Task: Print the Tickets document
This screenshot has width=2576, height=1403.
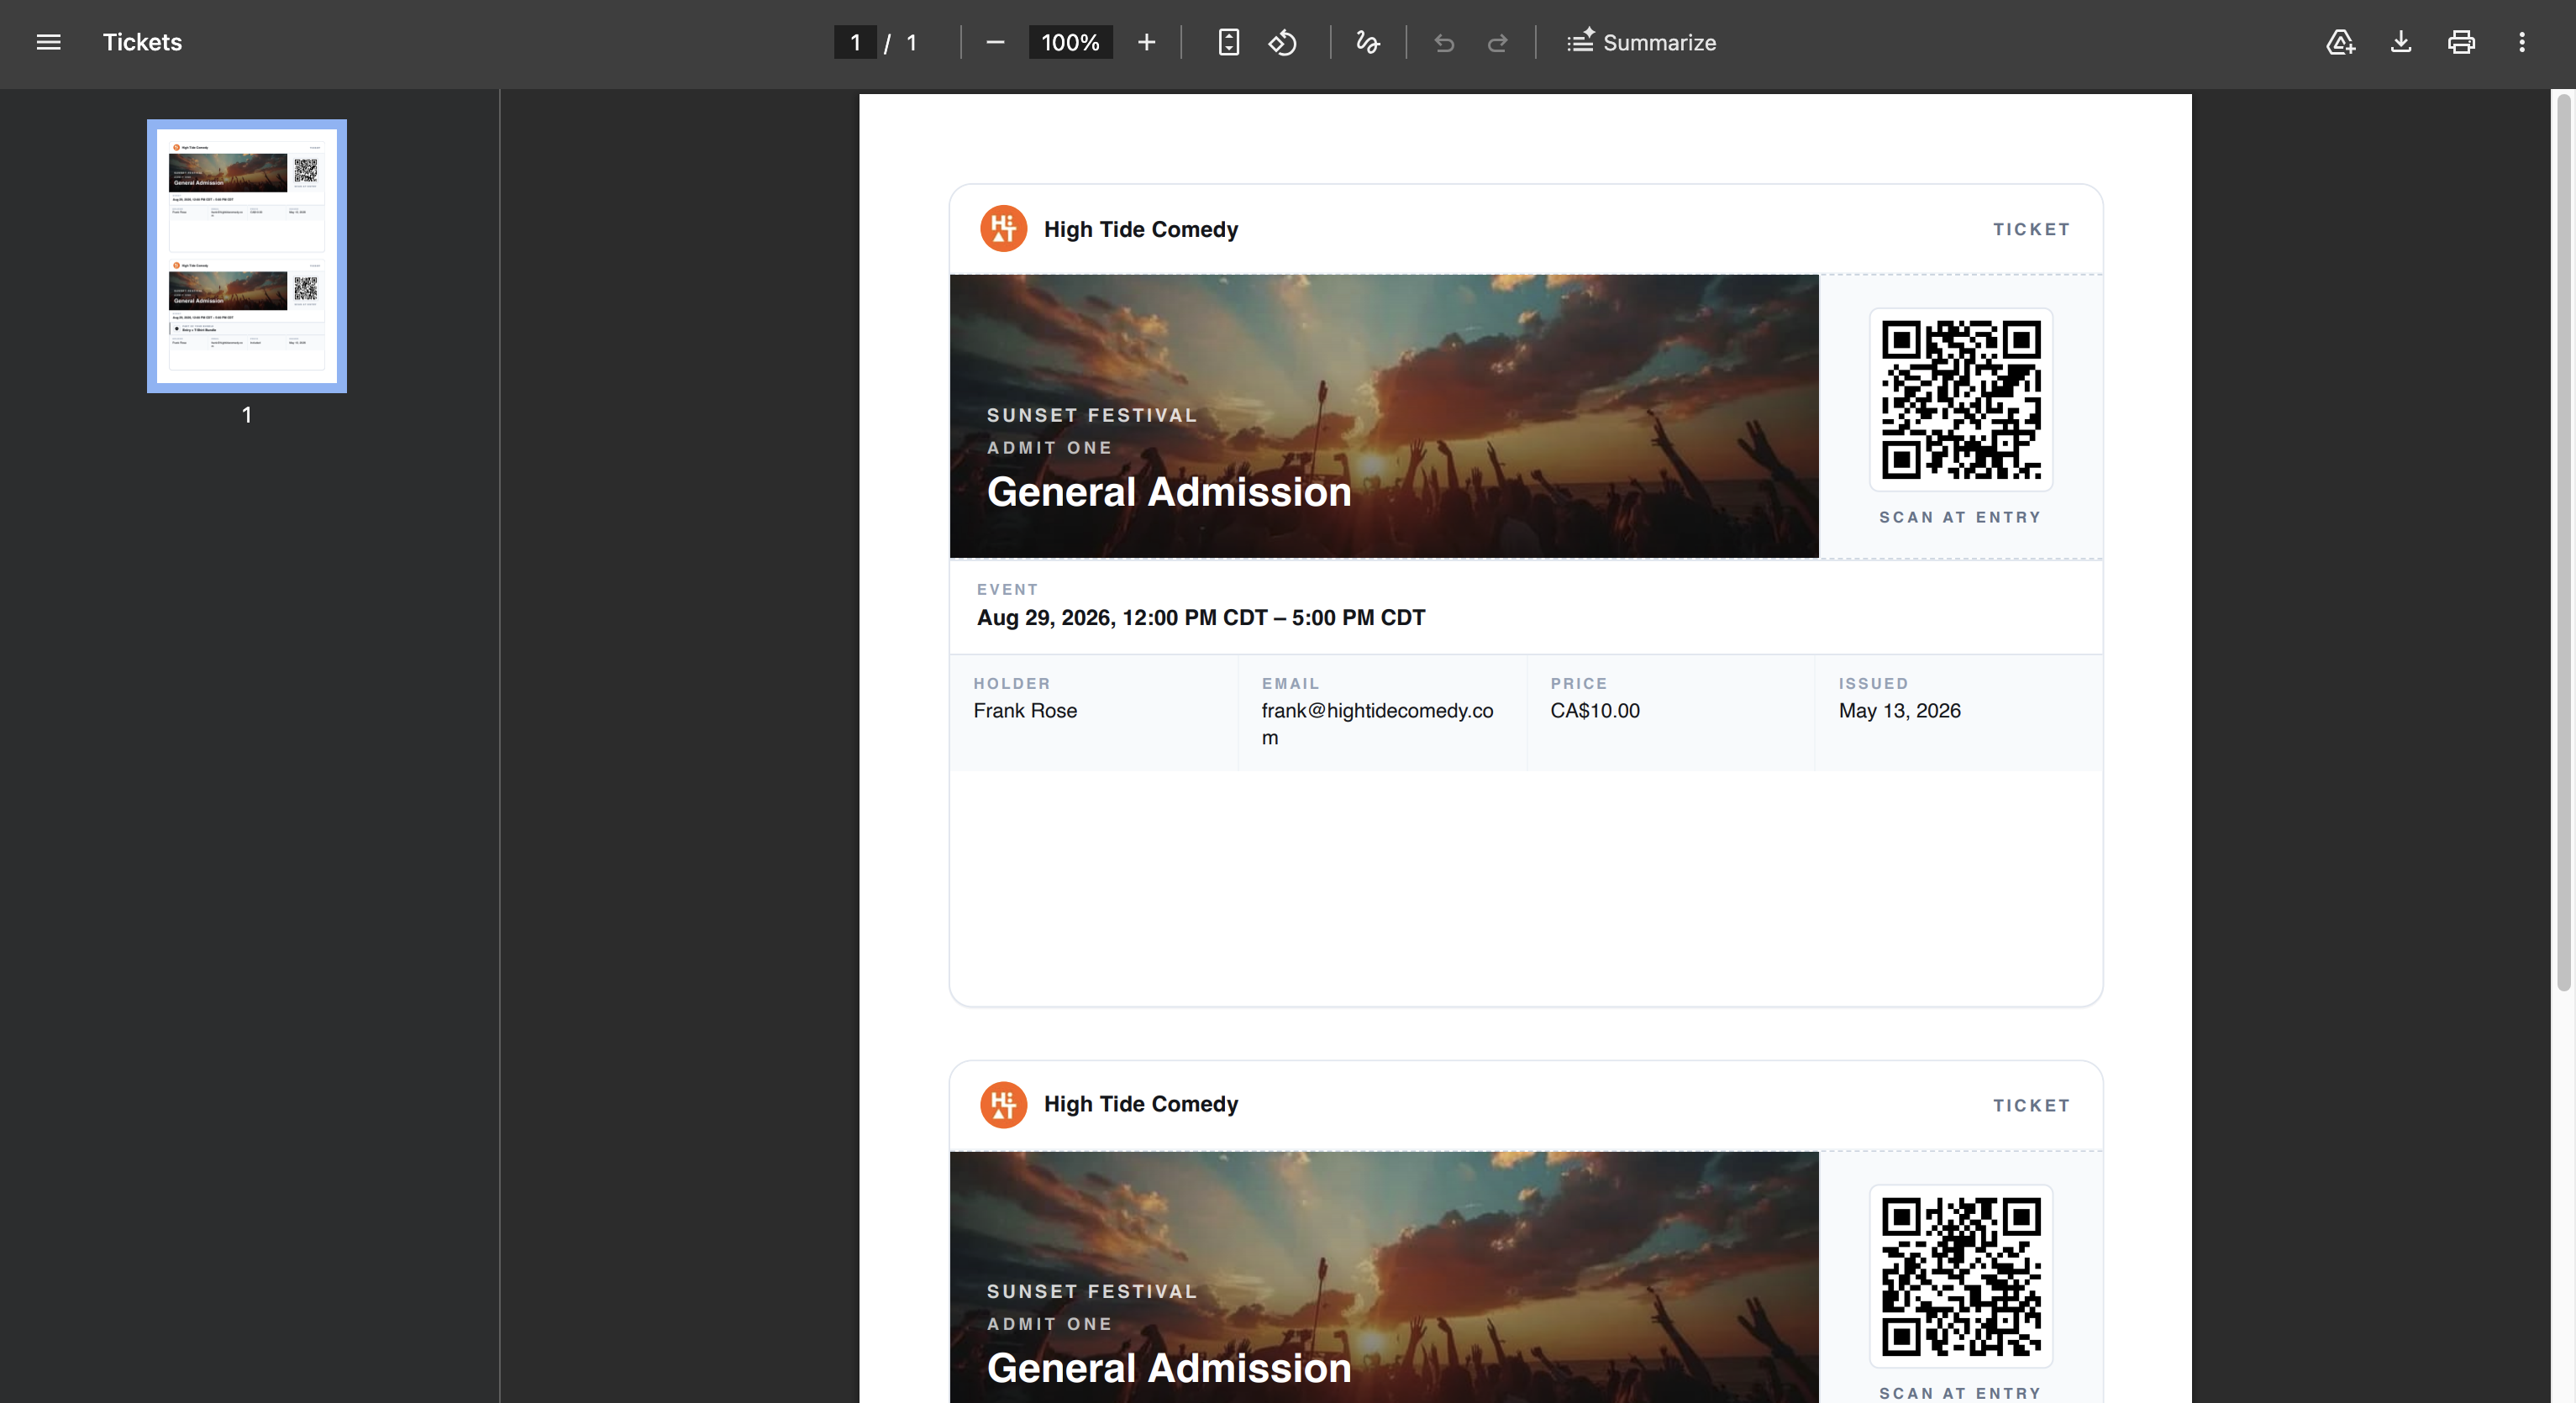Action: [2461, 42]
